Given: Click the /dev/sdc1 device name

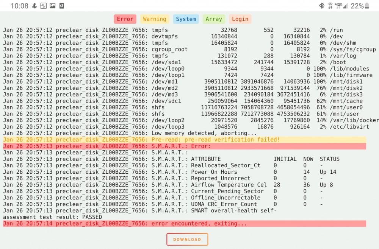Looking at the screenshot, I should tap(166, 101).
